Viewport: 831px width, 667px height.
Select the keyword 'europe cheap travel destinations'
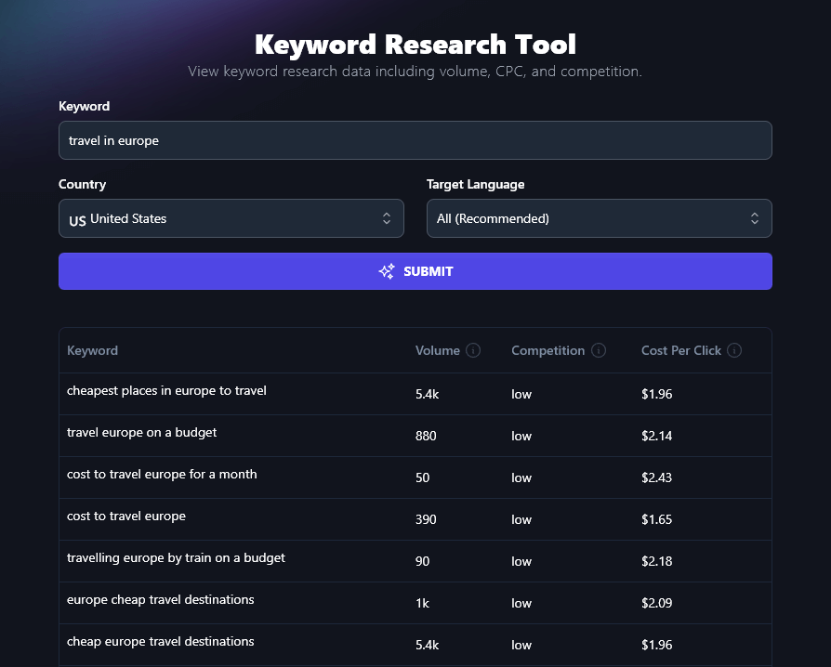tap(160, 599)
